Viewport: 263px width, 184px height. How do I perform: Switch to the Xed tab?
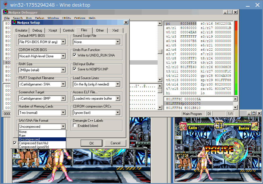tap(115, 30)
